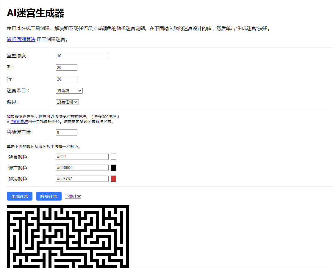The image size is (333, 268).
Task: Click the 解决迷宫 button
Action: point(49,196)
